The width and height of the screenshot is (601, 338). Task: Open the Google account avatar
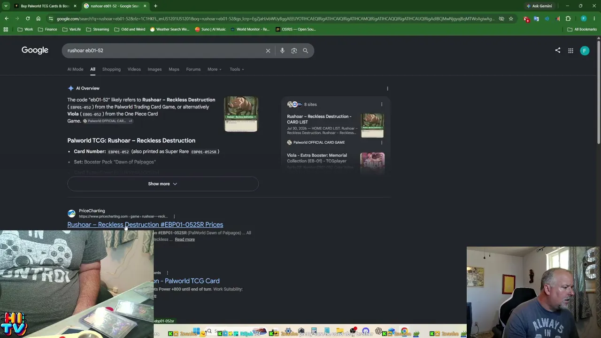tap(585, 51)
